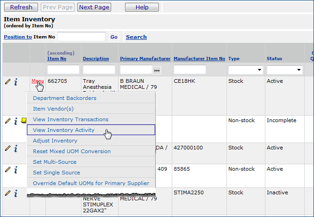314x217 pixels.
Task: Expand the Type filter dropdown
Action: tap(245, 70)
